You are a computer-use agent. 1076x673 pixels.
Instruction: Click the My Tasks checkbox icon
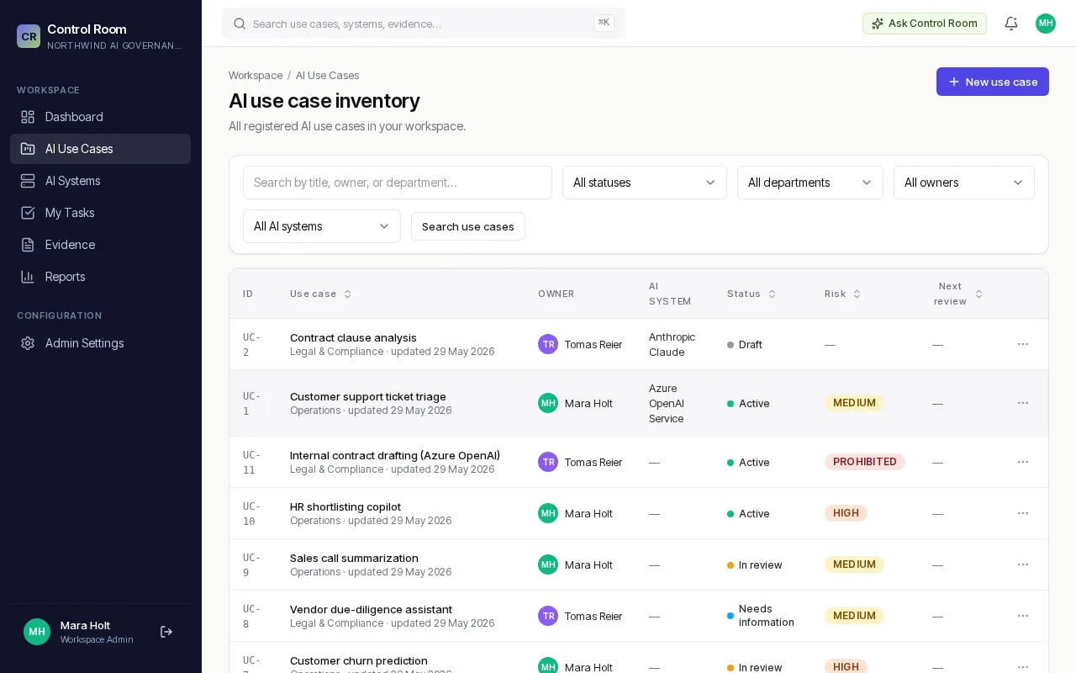coord(28,213)
